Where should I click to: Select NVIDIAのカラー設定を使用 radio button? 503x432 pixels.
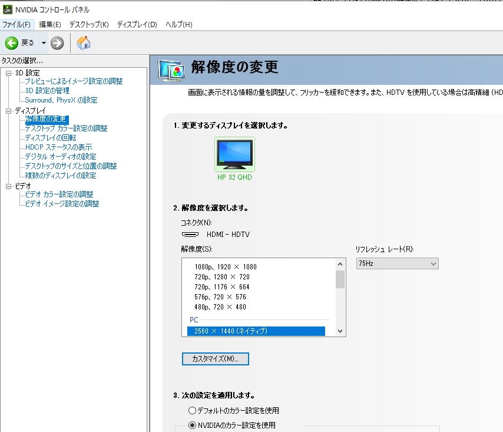tap(192, 426)
